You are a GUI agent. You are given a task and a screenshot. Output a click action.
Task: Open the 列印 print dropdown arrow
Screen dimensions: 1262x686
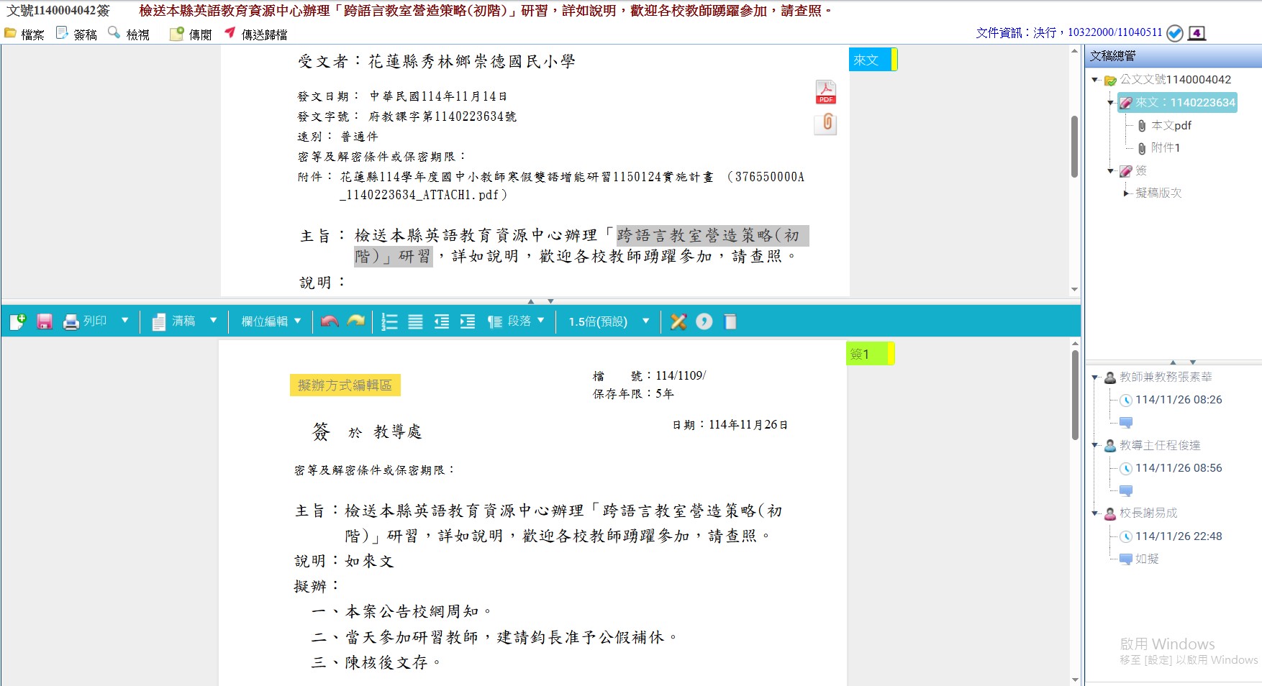pos(125,321)
